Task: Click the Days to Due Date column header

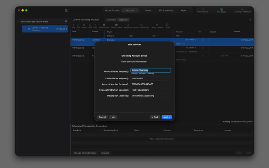Action: click(111, 130)
